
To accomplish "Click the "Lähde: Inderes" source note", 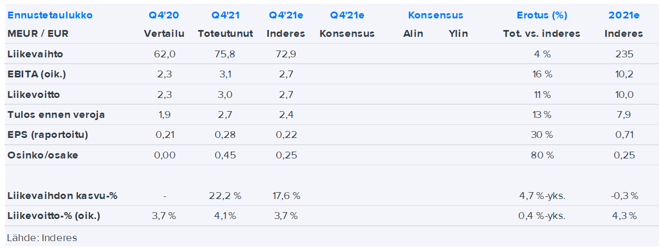I will [x=42, y=238].
